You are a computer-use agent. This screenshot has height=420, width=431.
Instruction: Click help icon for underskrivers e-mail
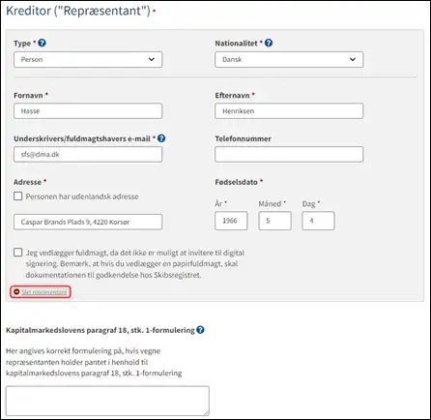[x=161, y=138]
